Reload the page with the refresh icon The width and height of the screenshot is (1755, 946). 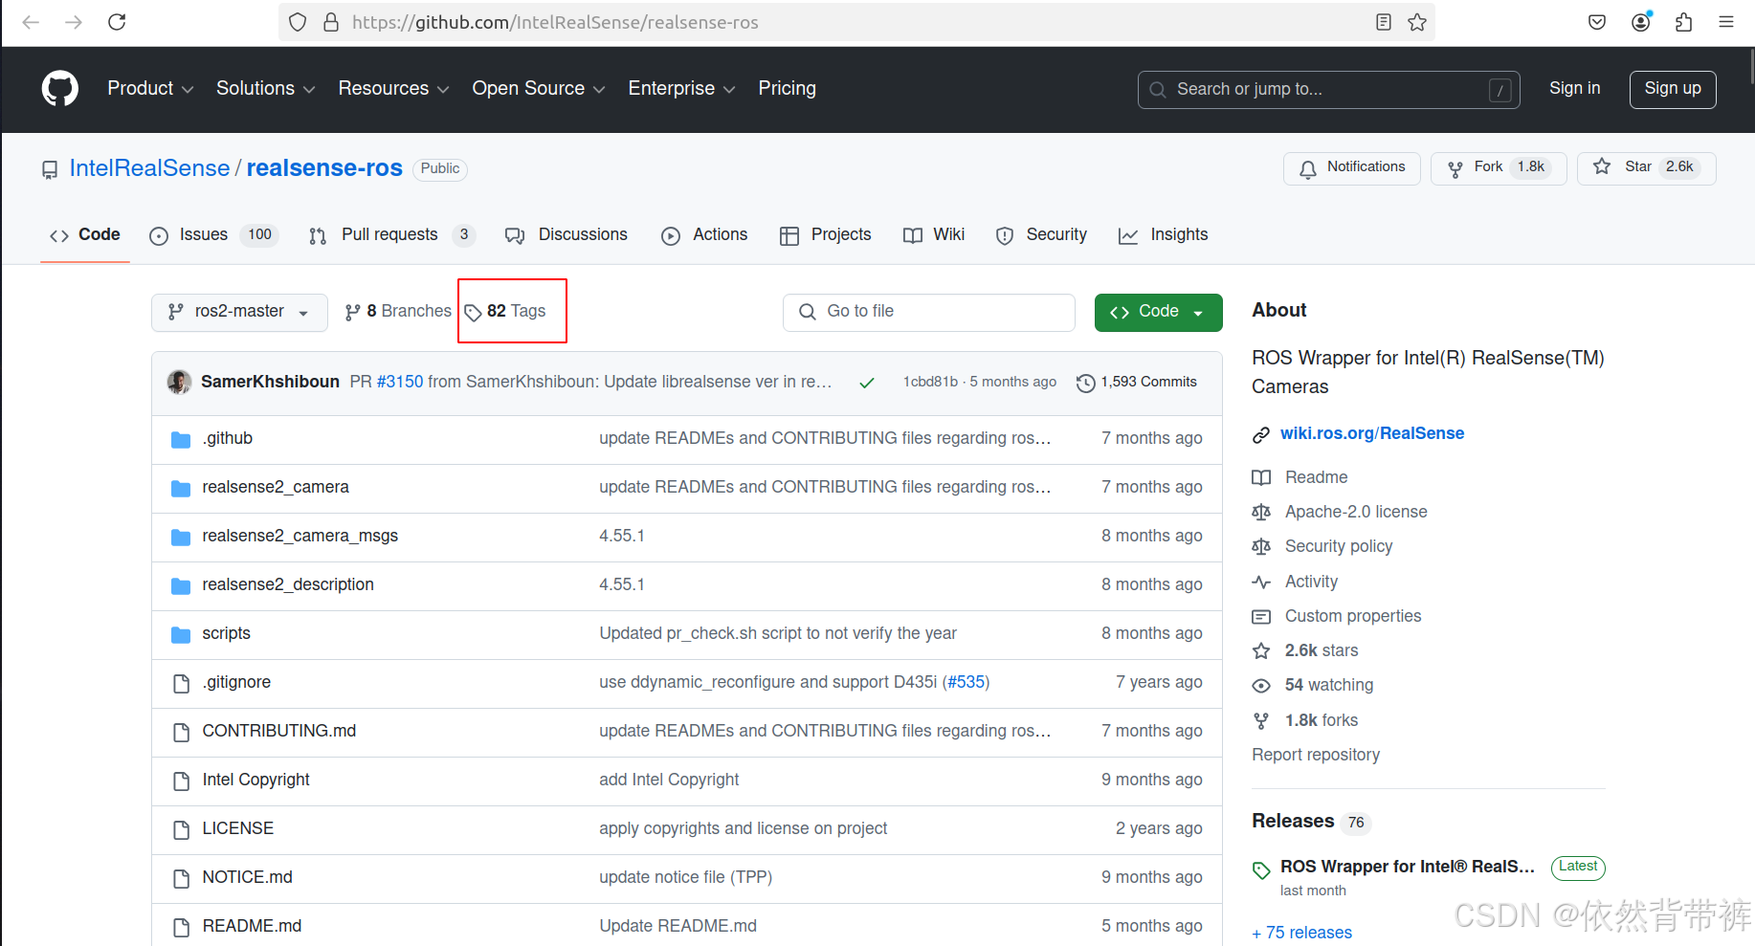click(x=117, y=22)
